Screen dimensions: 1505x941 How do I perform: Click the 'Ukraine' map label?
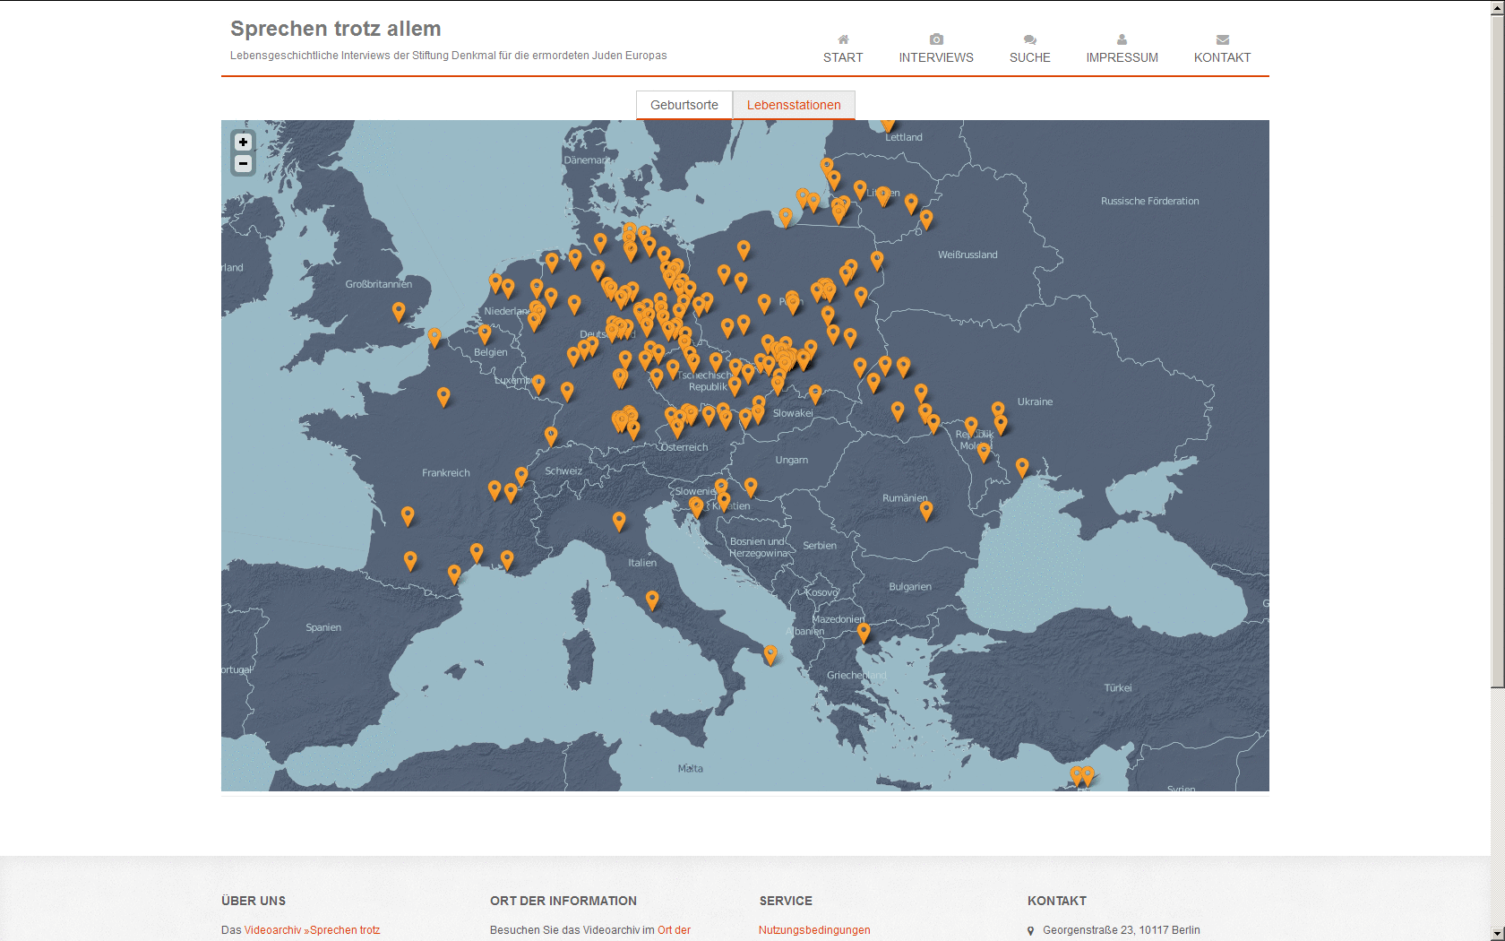pos(1035,401)
